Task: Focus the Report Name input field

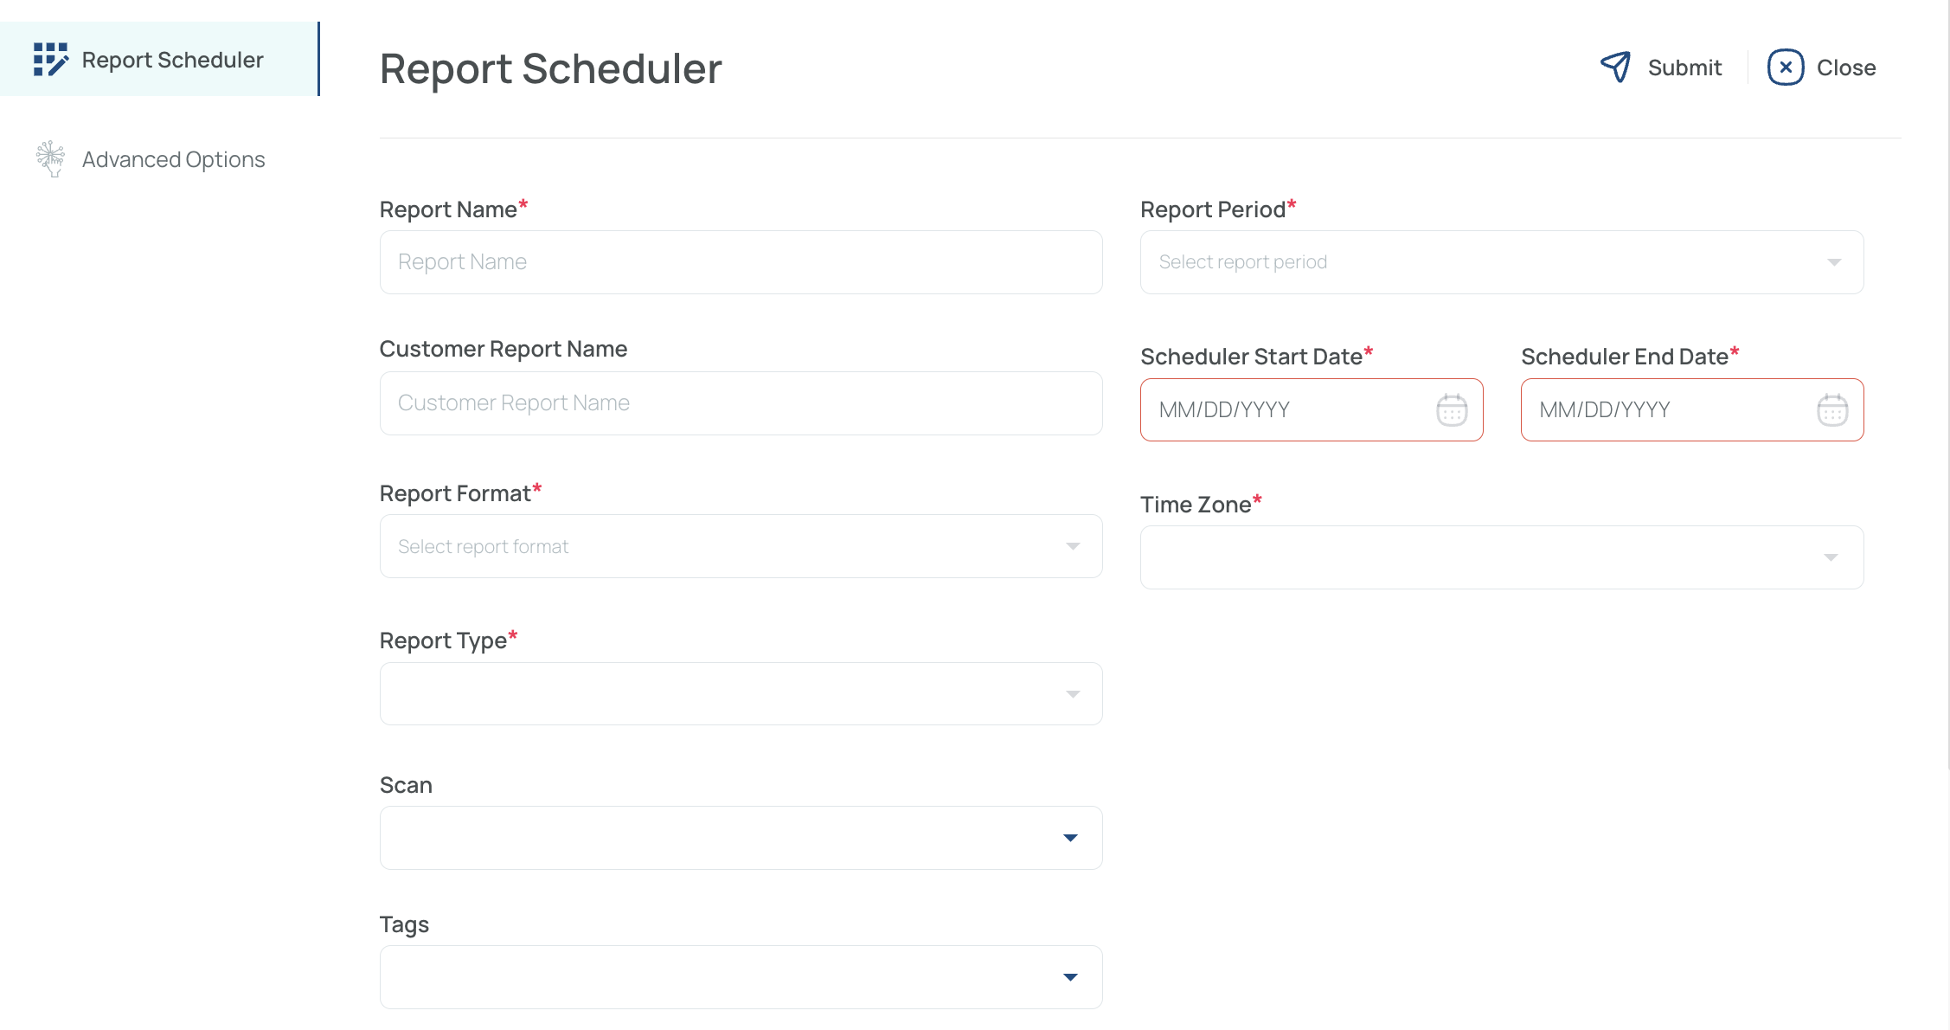Action: click(x=741, y=262)
